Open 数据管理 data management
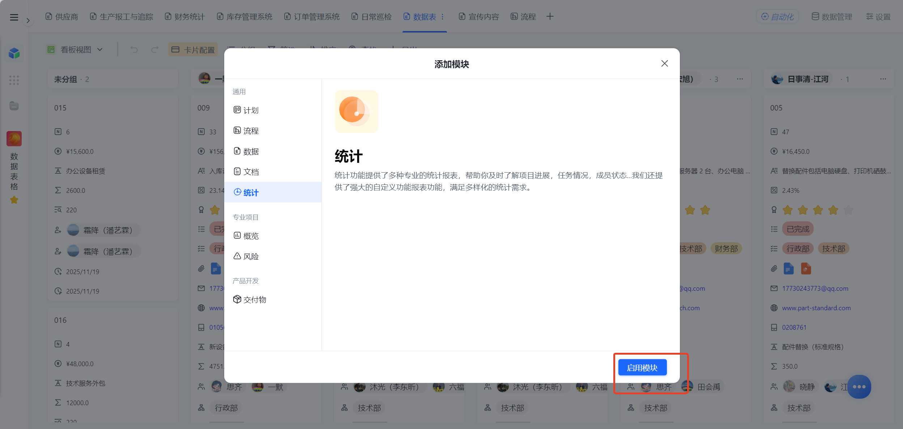 pyautogui.click(x=832, y=17)
